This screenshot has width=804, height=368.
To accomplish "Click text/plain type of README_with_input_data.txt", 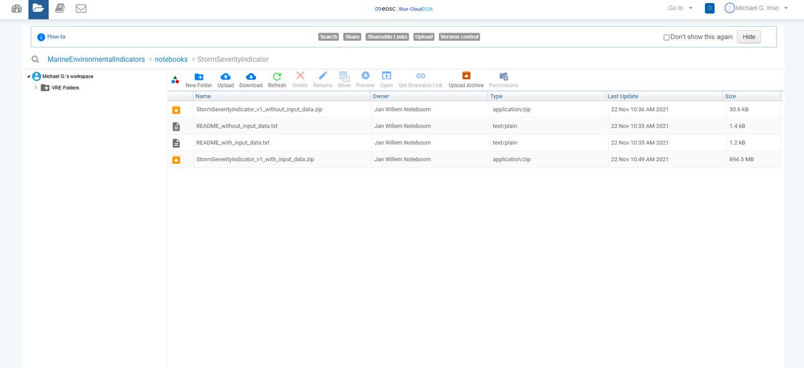I will (x=505, y=143).
